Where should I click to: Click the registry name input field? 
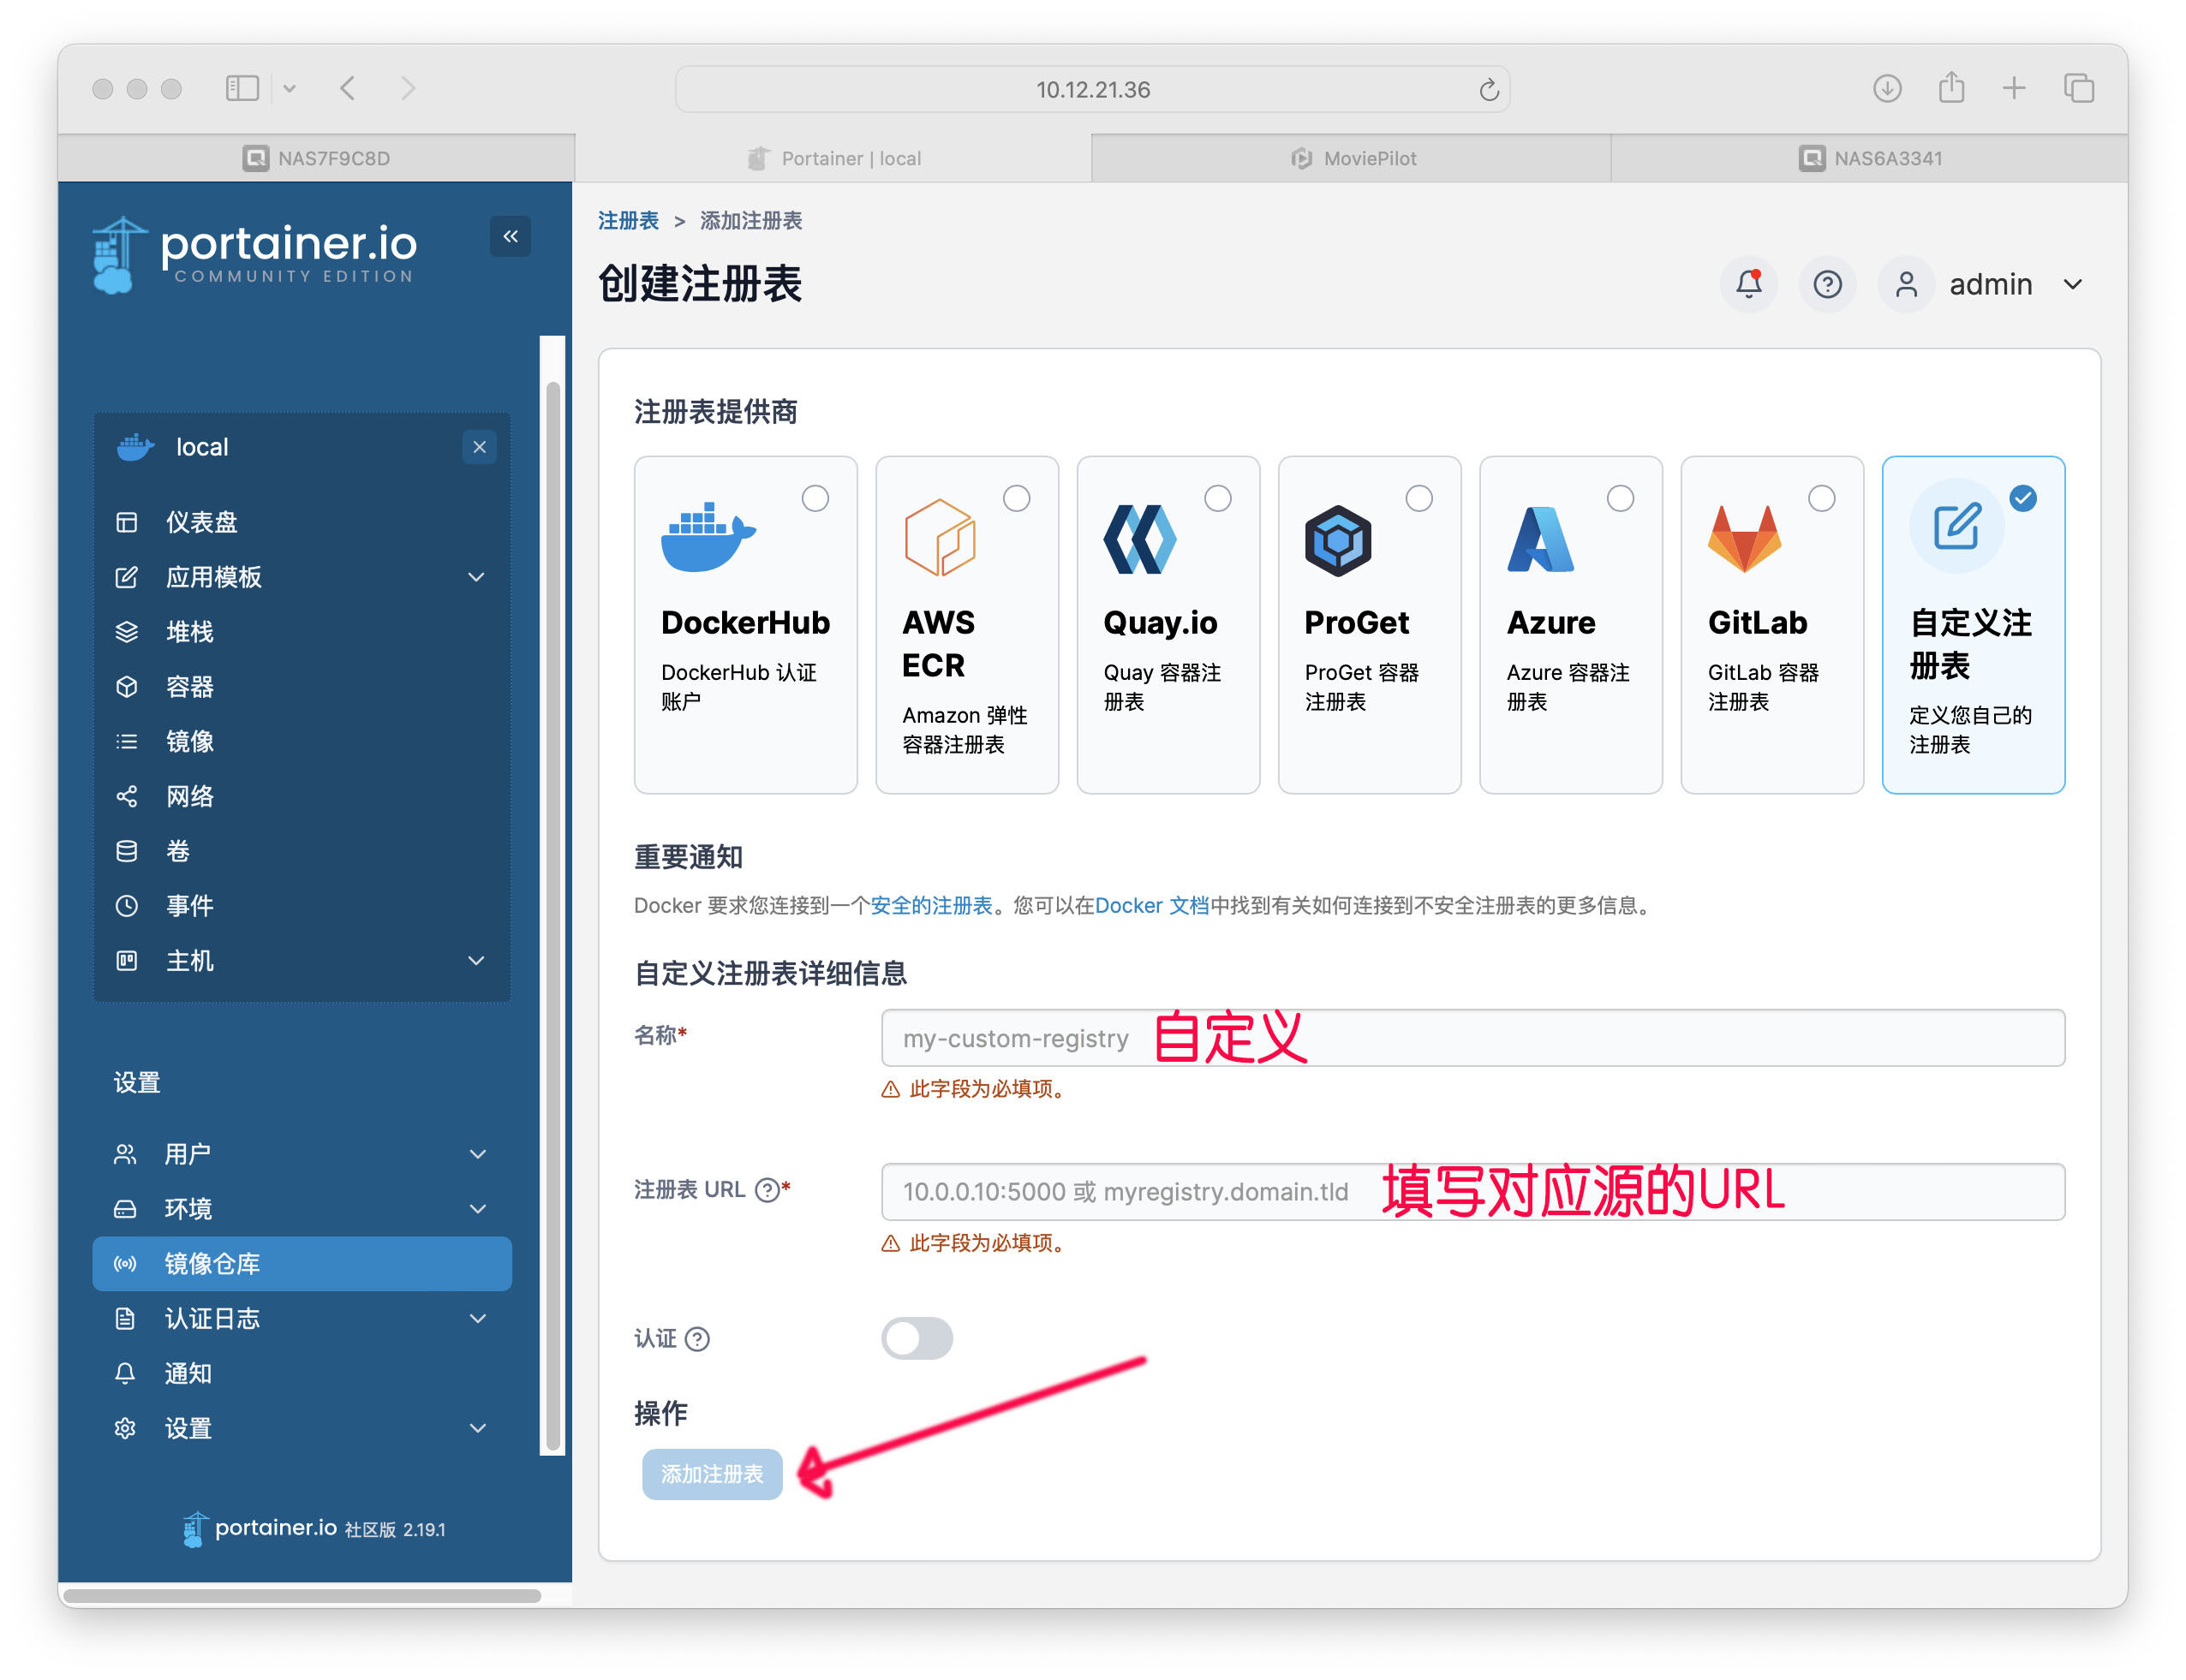1472,1038
